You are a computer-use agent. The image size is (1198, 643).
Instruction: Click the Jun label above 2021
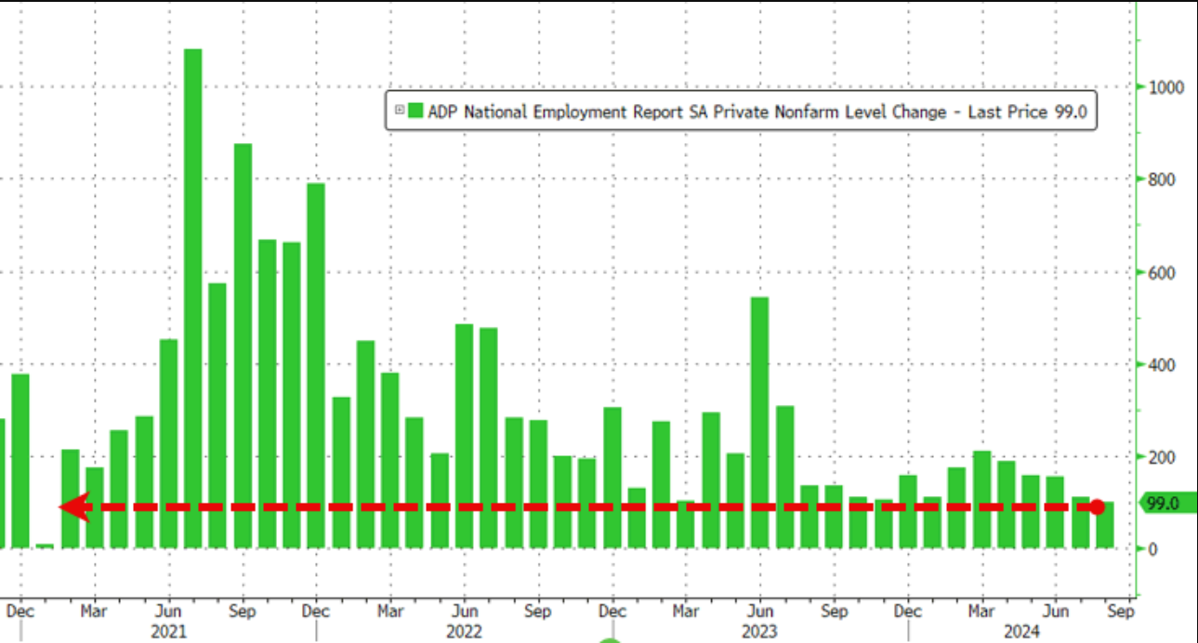[x=168, y=612]
